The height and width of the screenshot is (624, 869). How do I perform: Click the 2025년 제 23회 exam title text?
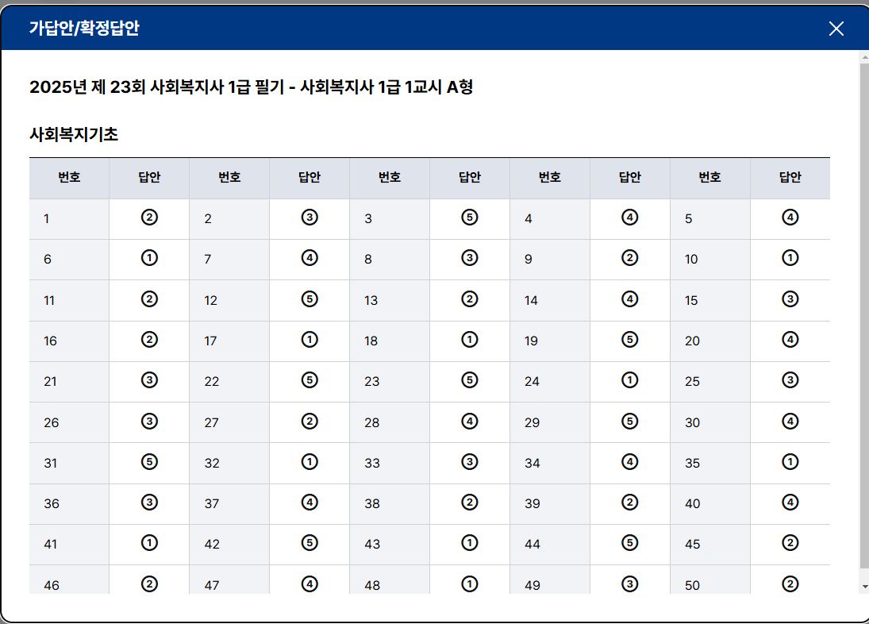251,87
